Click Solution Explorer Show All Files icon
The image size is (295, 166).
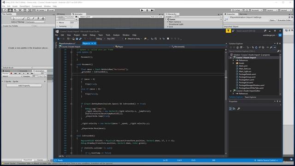pyautogui.click(x=263, y=47)
